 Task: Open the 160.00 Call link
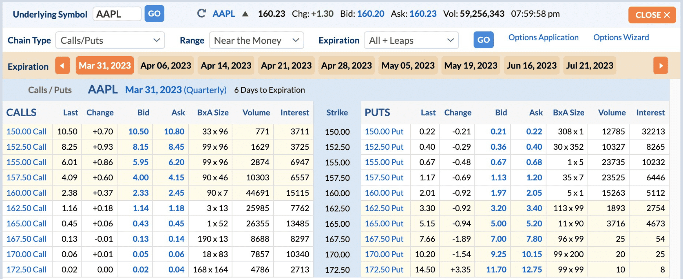click(x=27, y=193)
